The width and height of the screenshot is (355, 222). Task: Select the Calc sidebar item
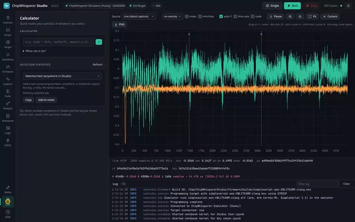(x=8, y=202)
